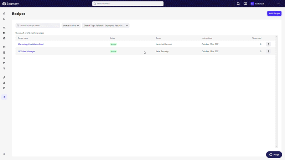285x160 pixels.
Task: Click owner Jacob McDermott
Action: pyautogui.click(x=164, y=44)
